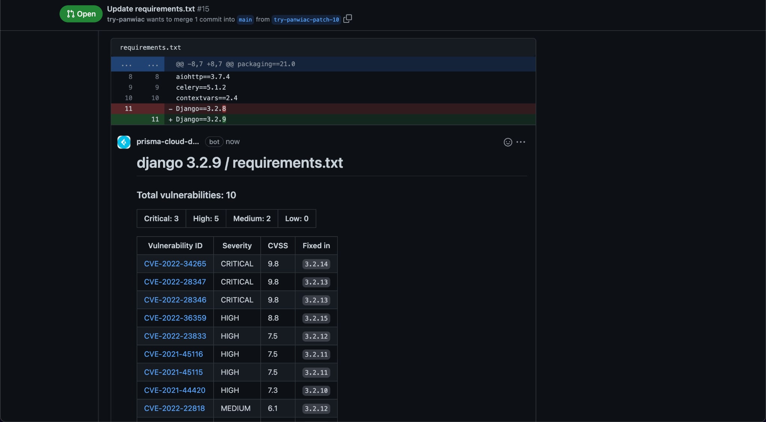Click the CVSS column header
Image resolution: width=766 pixels, height=422 pixels.
[x=278, y=246]
